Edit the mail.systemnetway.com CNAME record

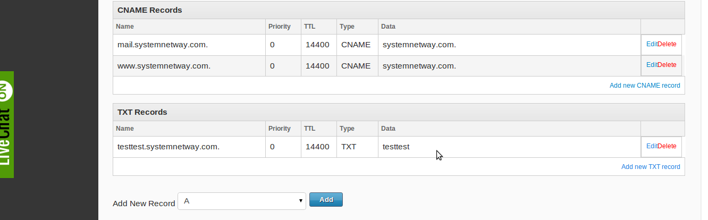(x=651, y=45)
